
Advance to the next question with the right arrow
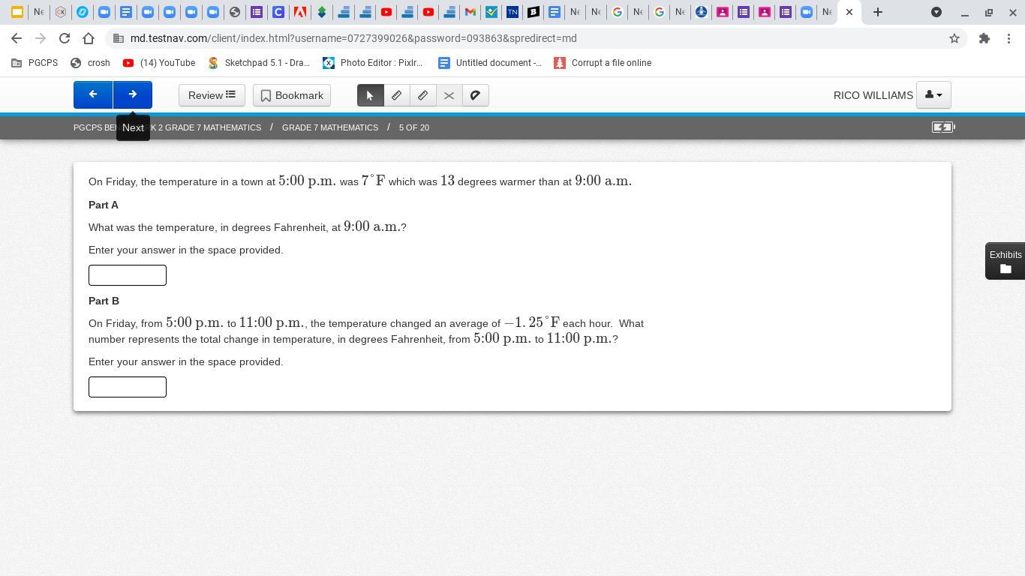click(x=133, y=95)
